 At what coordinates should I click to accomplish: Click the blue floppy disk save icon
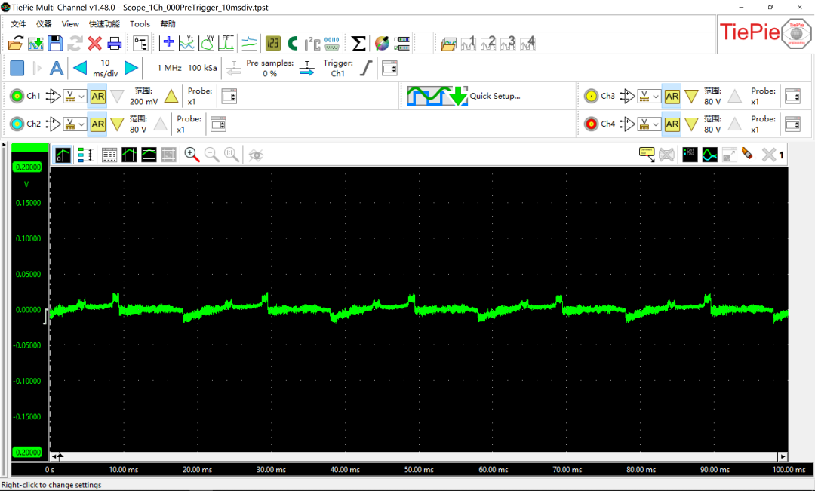tap(55, 43)
